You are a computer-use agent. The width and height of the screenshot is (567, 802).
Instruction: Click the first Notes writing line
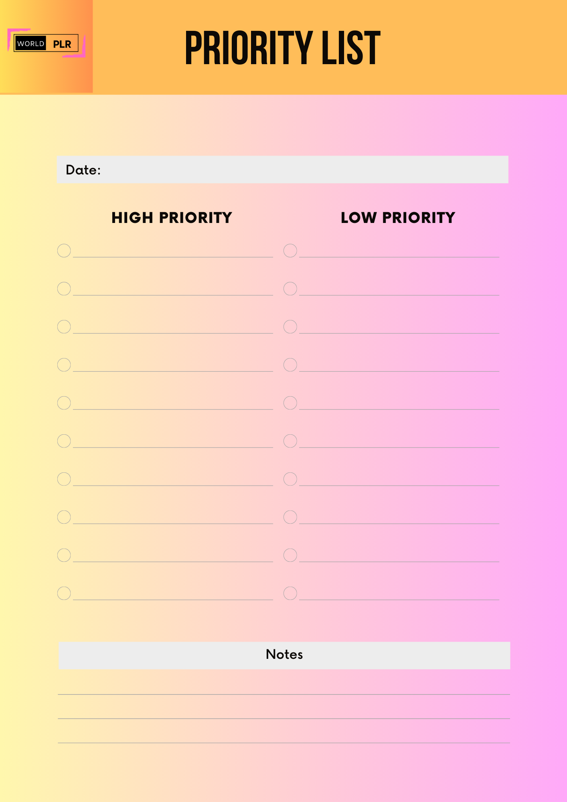[284, 694]
